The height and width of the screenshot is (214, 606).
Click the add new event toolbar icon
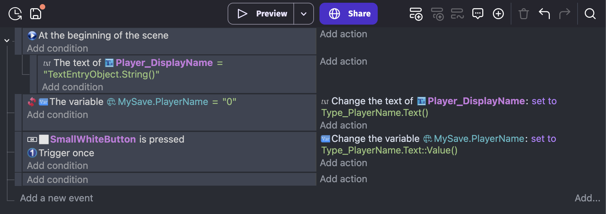coord(416,14)
